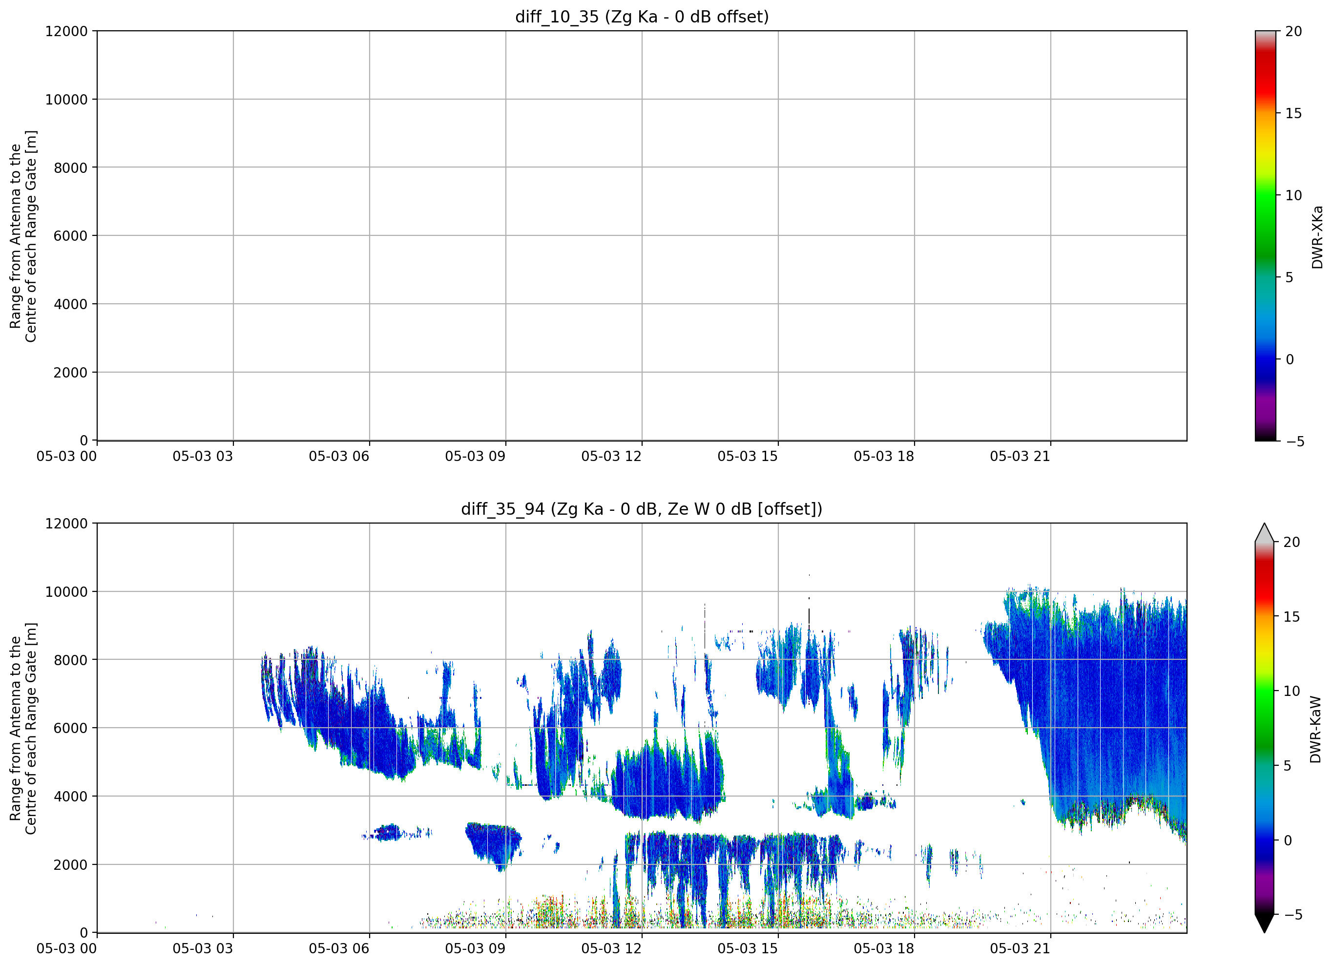This screenshot has height=966, width=1334.
Task: Click the 8000 y-tick label on diff_35_94 plot
Action: tap(71, 660)
